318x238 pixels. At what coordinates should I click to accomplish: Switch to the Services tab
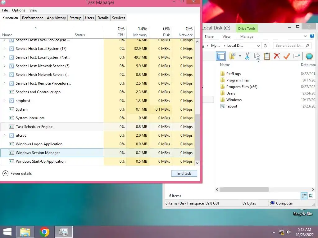point(118,18)
